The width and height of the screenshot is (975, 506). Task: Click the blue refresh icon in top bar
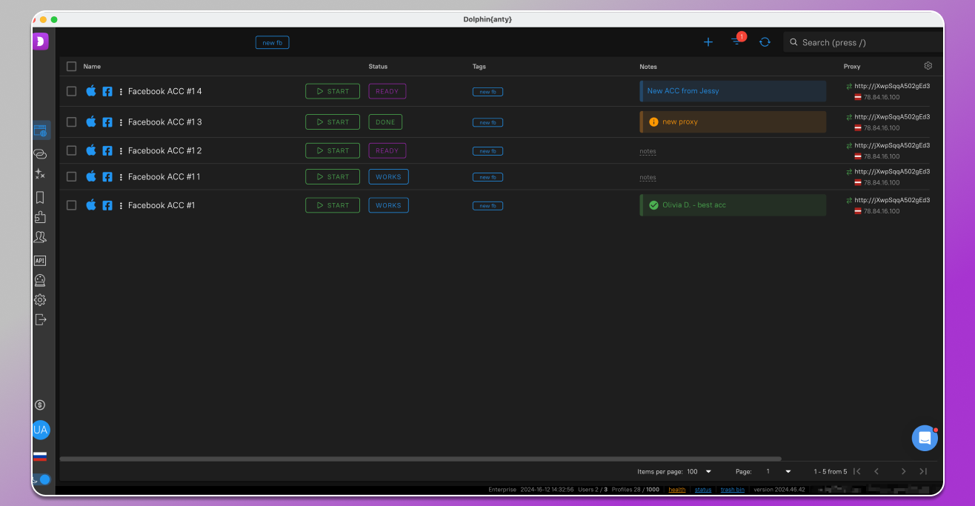click(x=765, y=42)
